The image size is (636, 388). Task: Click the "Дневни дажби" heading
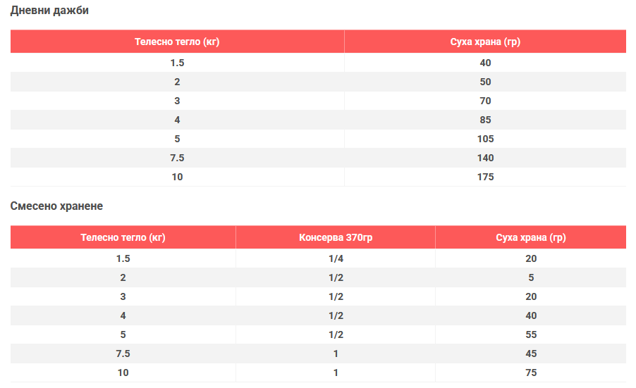click(49, 11)
